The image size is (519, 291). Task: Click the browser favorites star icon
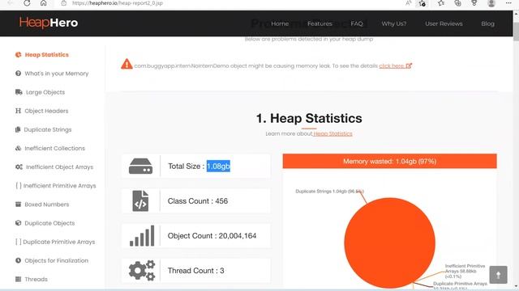[441, 3]
